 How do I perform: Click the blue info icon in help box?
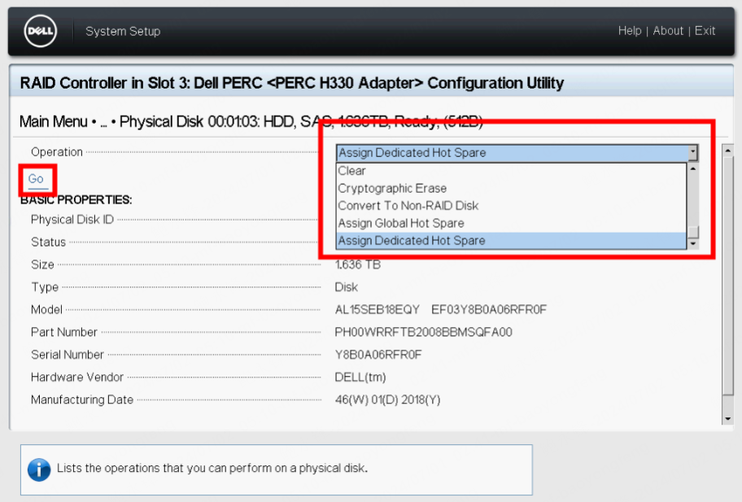[39, 469]
